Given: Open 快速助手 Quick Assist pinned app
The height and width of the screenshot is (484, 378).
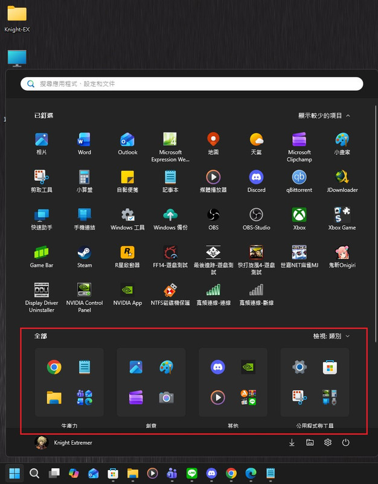Looking at the screenshot, I should pyautogui.click(x=41, y=219).
